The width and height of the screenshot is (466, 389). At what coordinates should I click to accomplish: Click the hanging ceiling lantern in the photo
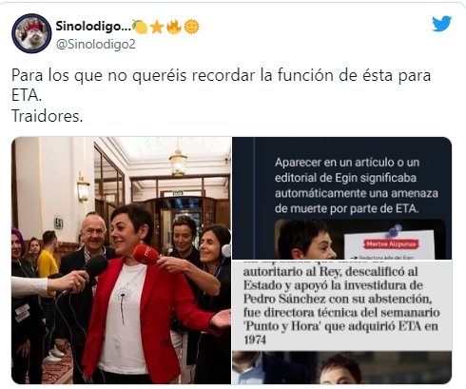(178, 162)
